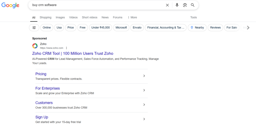The width and height of the screenshot is (256, 126).
Task: Open the filter sliders icon chip
Action: pos(34,27)
